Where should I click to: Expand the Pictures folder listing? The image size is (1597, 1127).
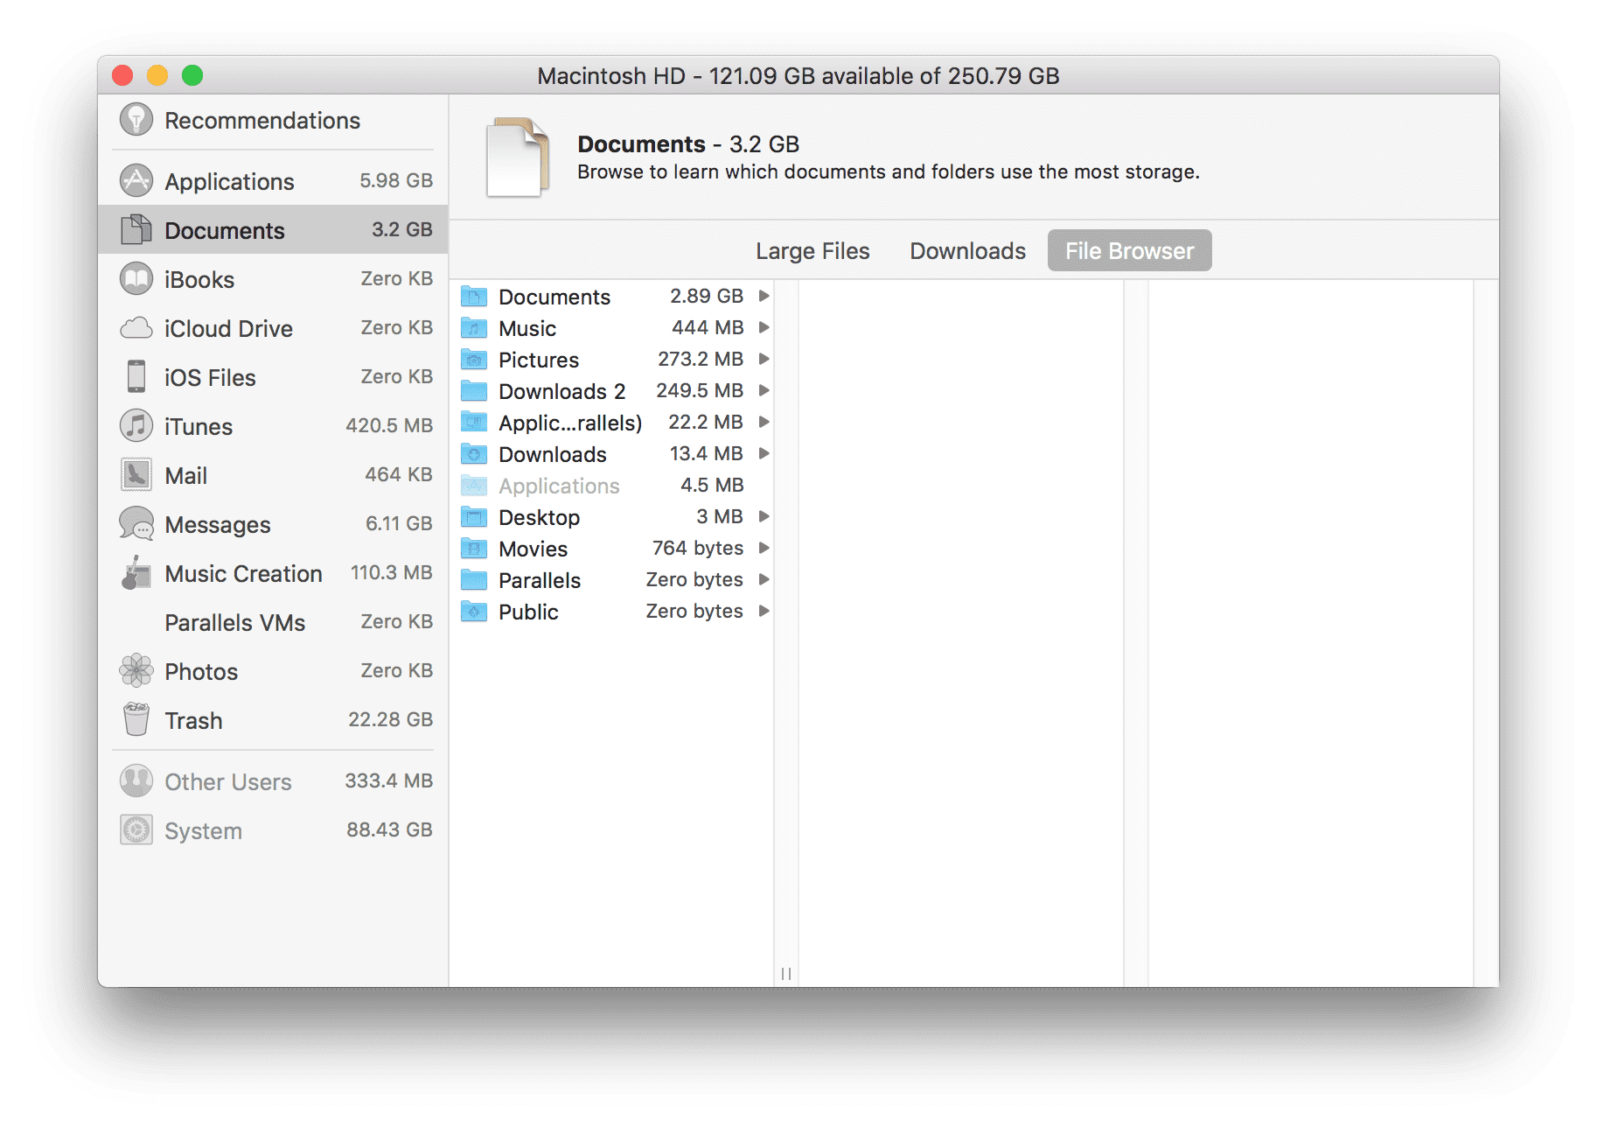point(764,359)
